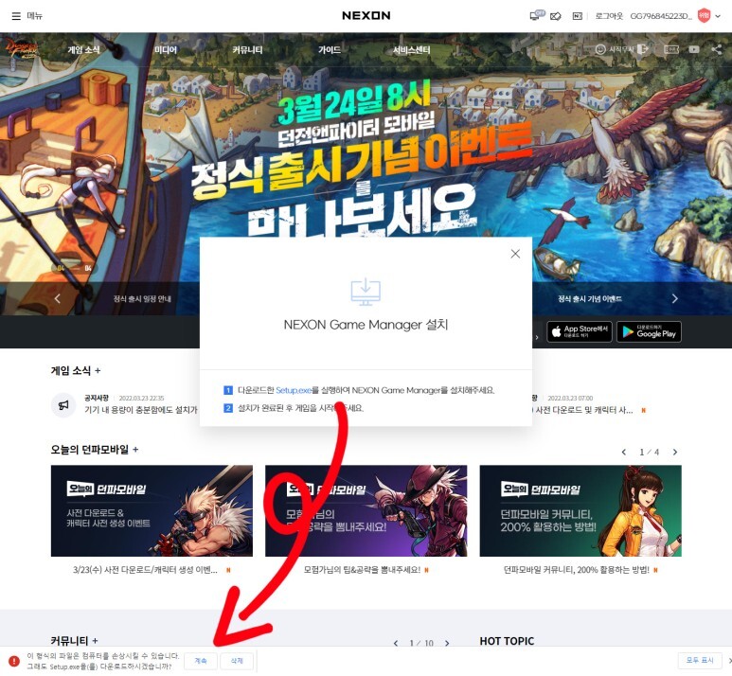Go to next banner slide
The image size is (732, 676).
coord(674,298)
